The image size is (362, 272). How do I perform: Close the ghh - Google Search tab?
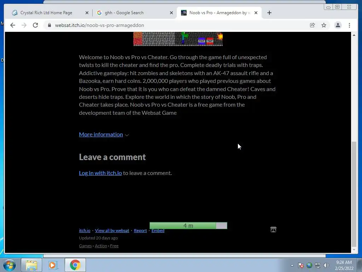tap(171, 13)
